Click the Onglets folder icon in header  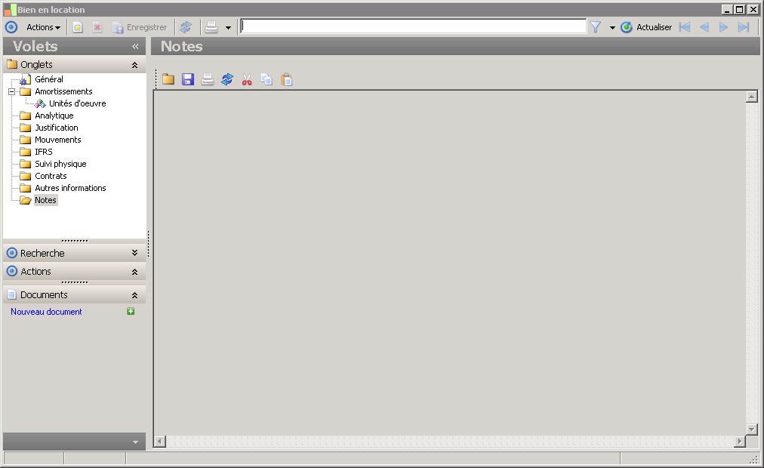[x=11, y=64]
